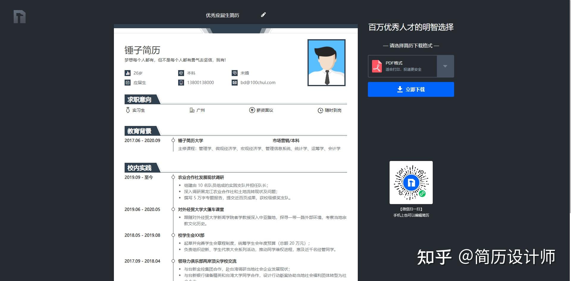Click the site logo in the top-left corner
The height and width of the screenshot is (281, 571).
point(20,17)
